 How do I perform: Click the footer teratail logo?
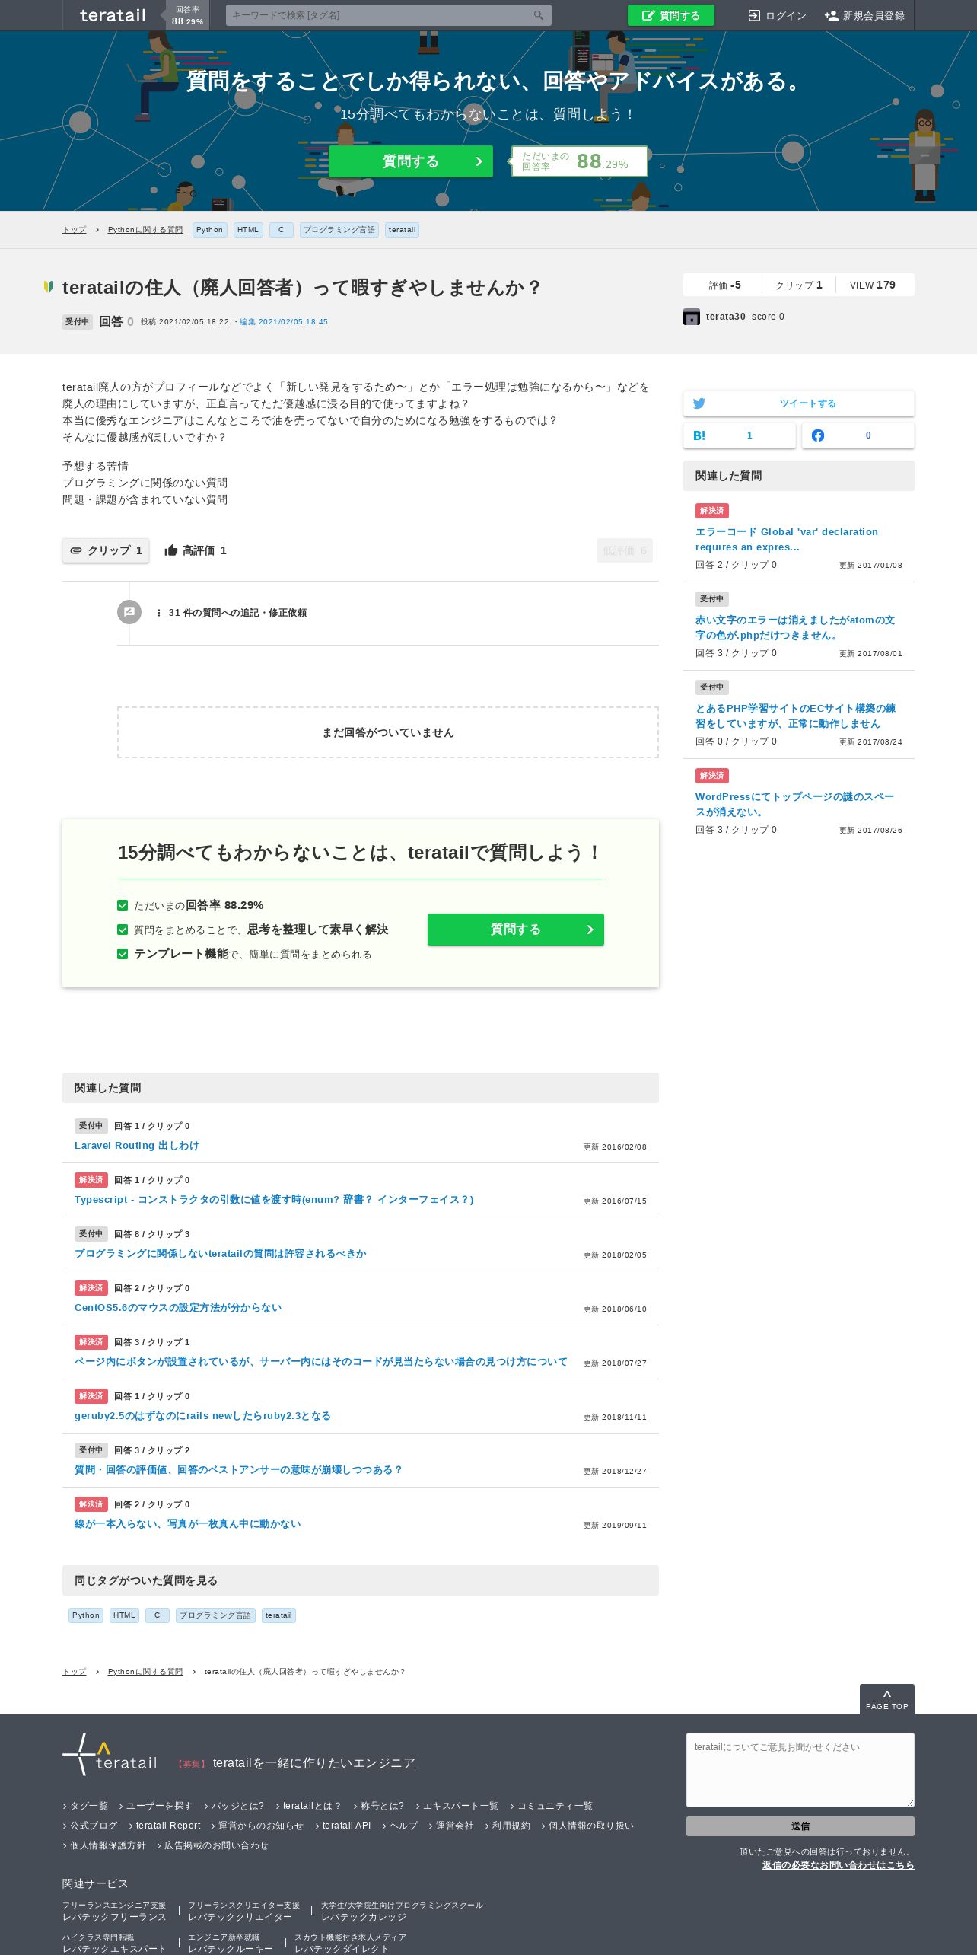110,1755
